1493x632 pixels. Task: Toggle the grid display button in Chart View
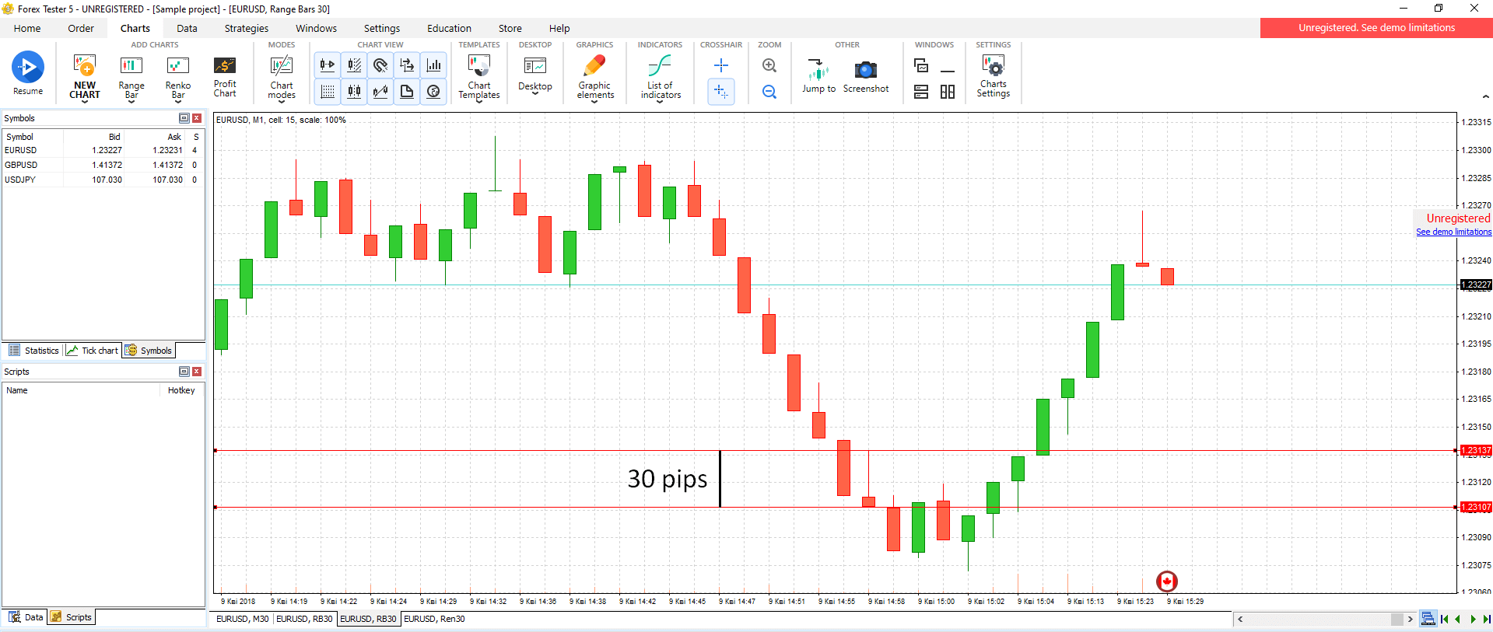point(328,92)
